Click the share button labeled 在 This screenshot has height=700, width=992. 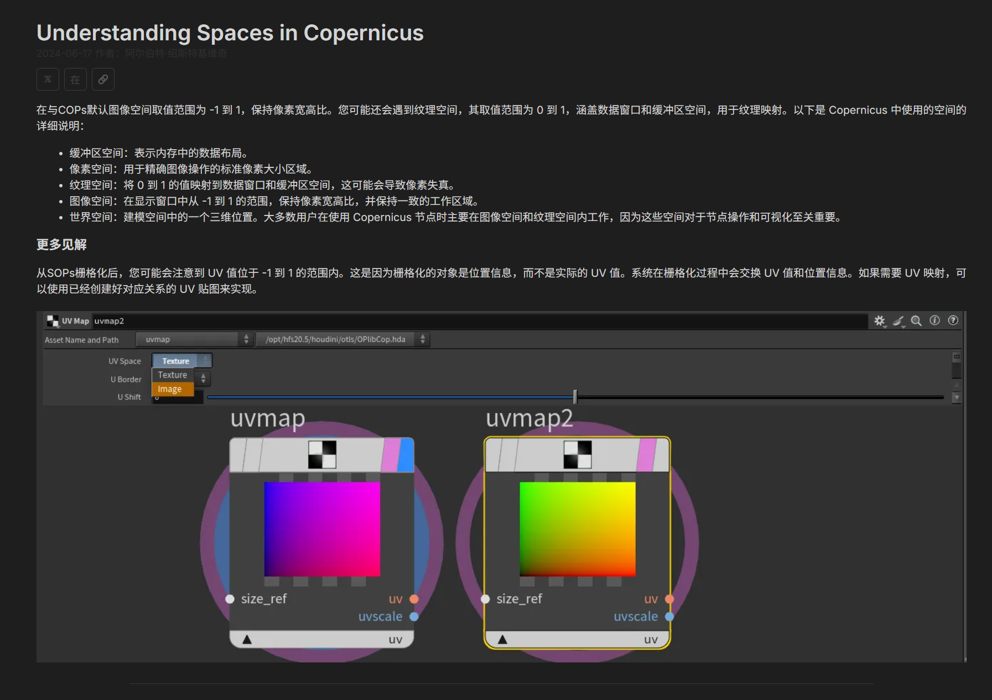[75, 79]
